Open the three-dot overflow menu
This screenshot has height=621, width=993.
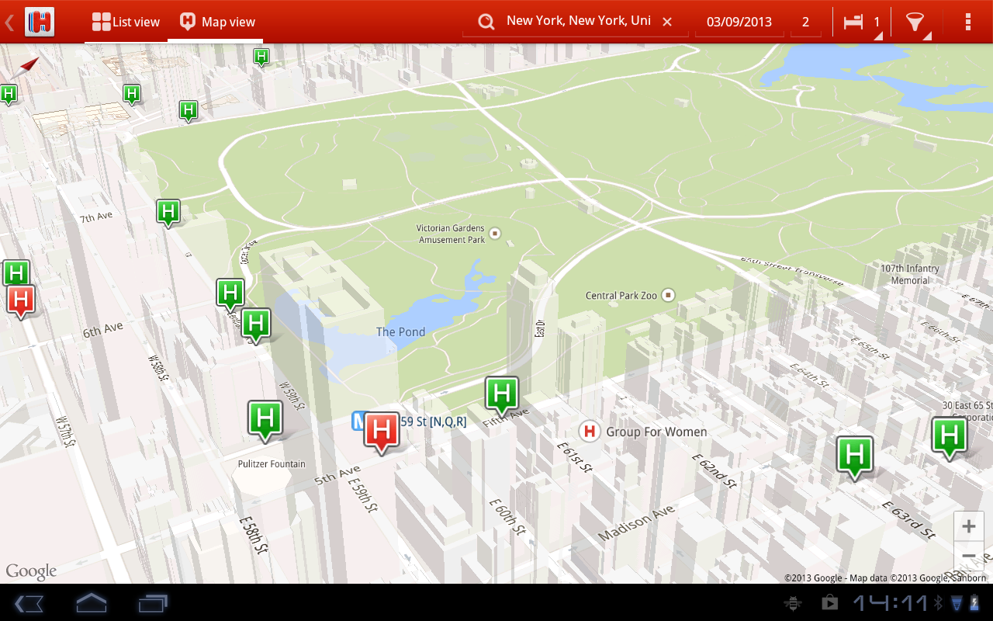(x=968, y=22)
